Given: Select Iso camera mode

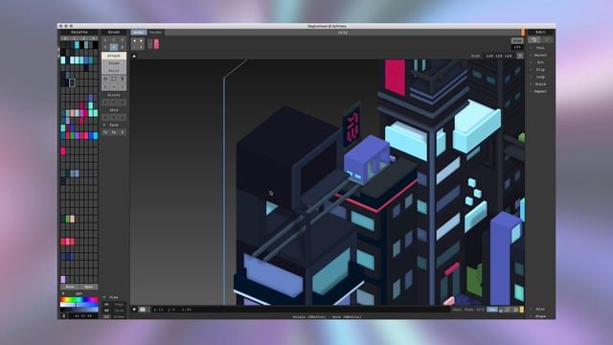Looking at the screenshot, I should (492, 310).
